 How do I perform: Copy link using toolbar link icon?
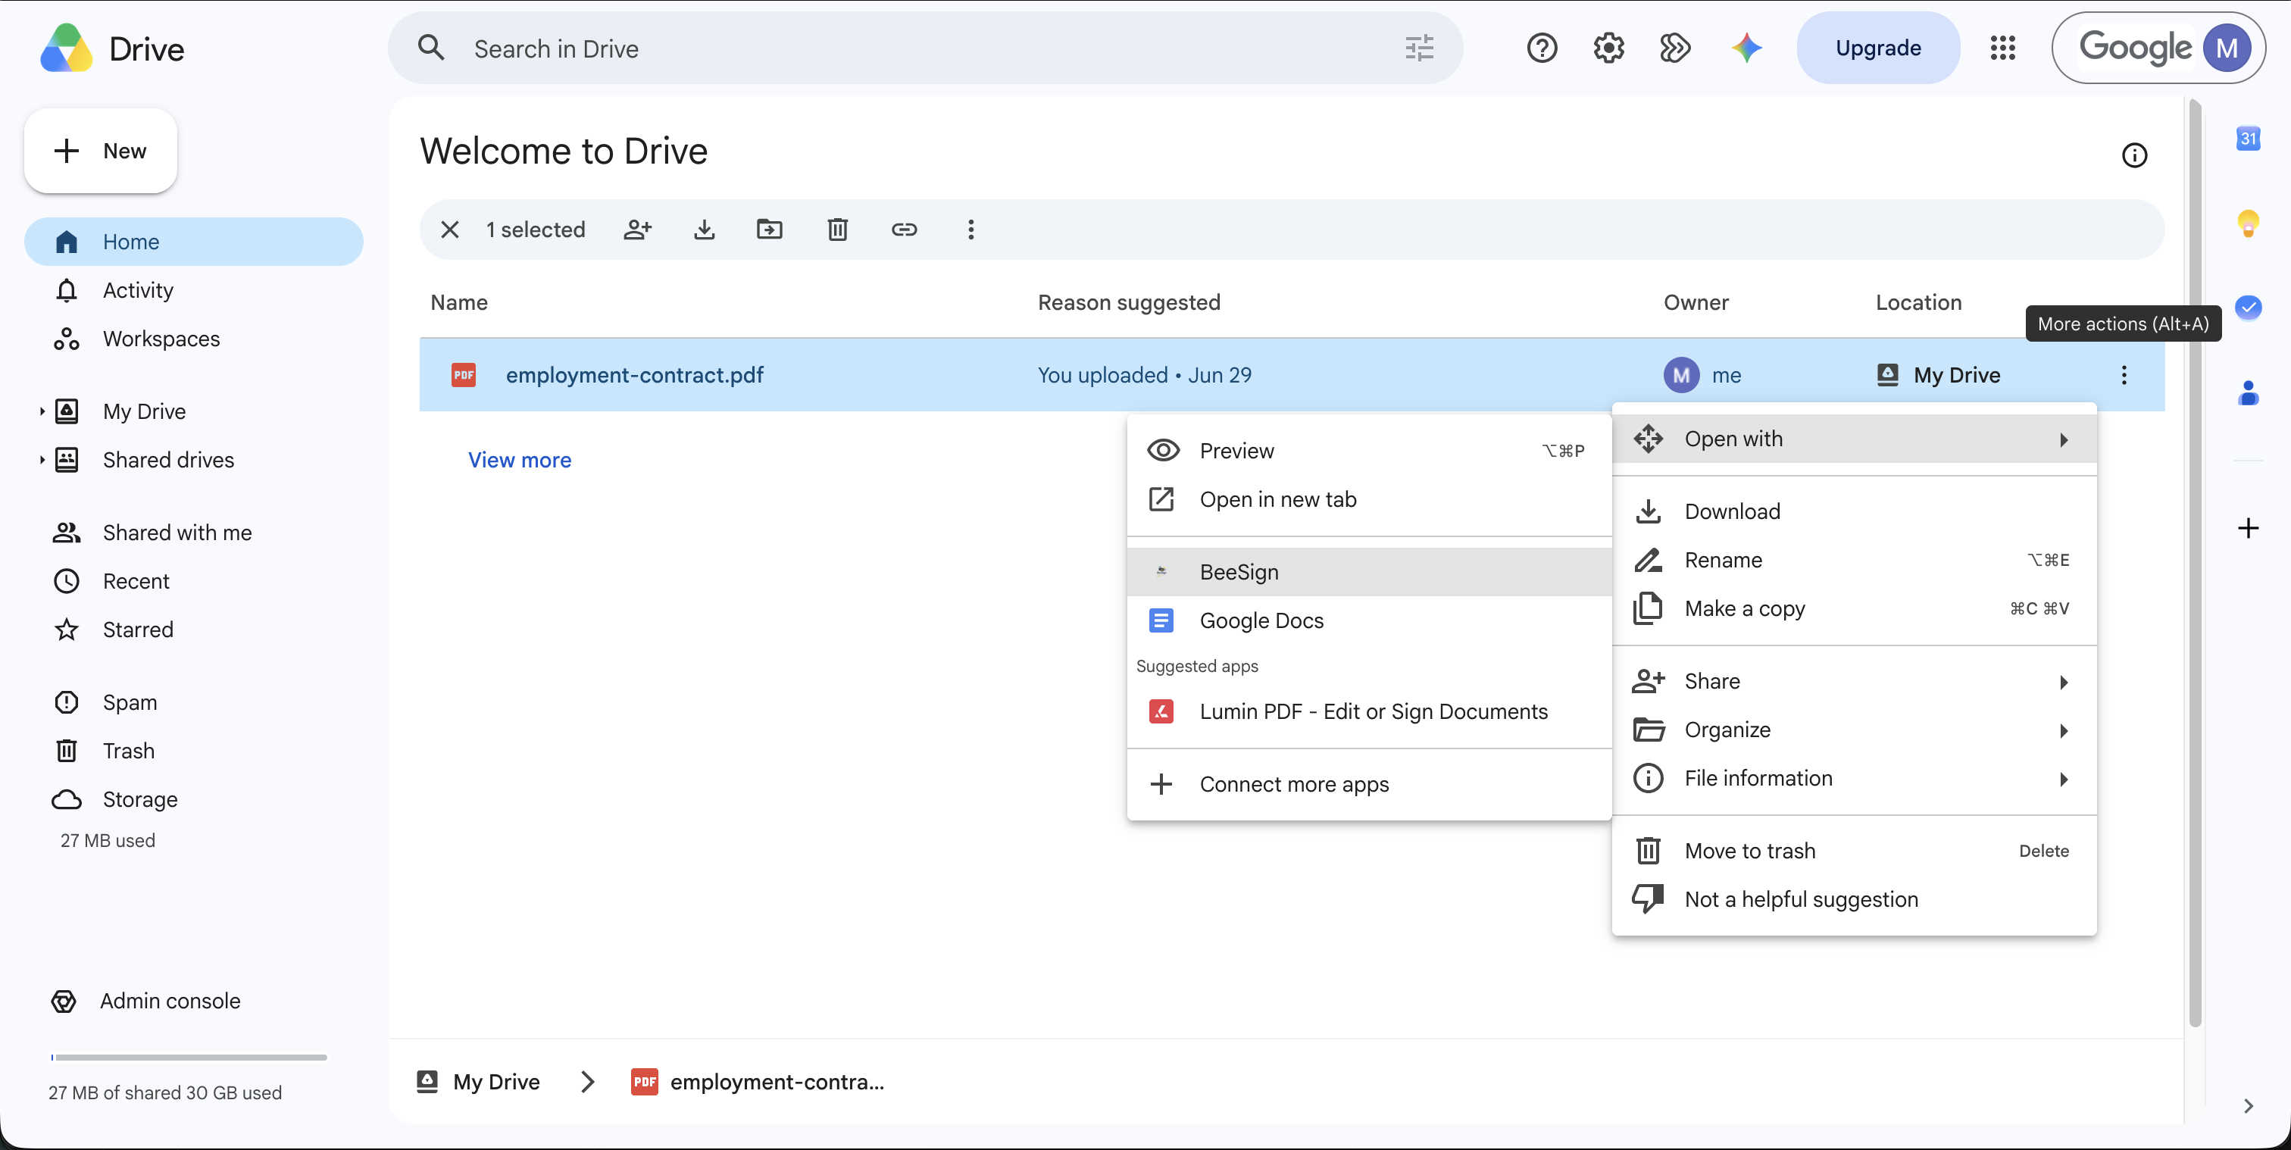click(904, 230)
